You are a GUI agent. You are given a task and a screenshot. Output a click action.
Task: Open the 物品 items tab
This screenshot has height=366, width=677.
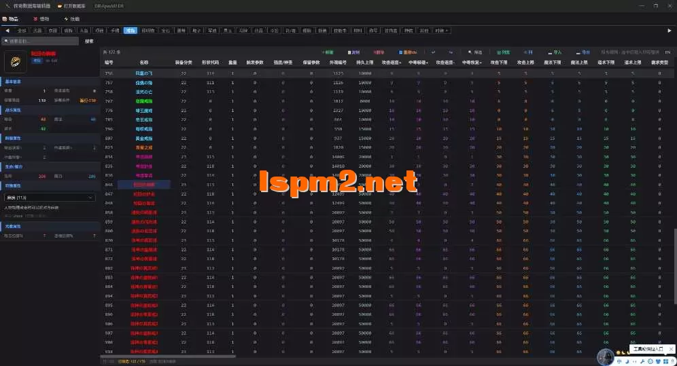(11, 19)
